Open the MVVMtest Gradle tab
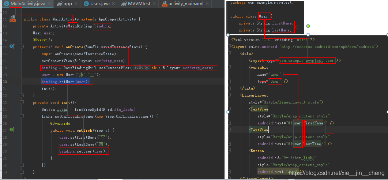 (139, 4)
